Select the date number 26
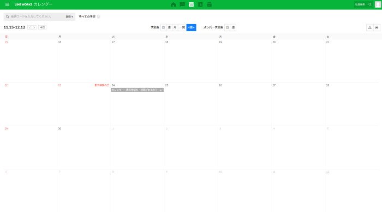Image resolution: width=382 pixels, height=212 pixels. point(220,85)
